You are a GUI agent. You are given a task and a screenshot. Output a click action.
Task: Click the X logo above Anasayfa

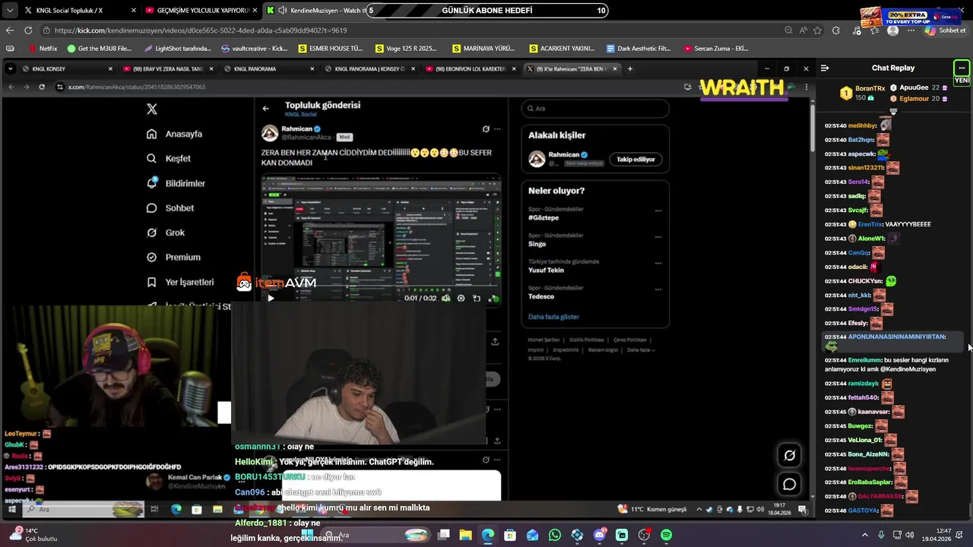click(x=152, y=109)
